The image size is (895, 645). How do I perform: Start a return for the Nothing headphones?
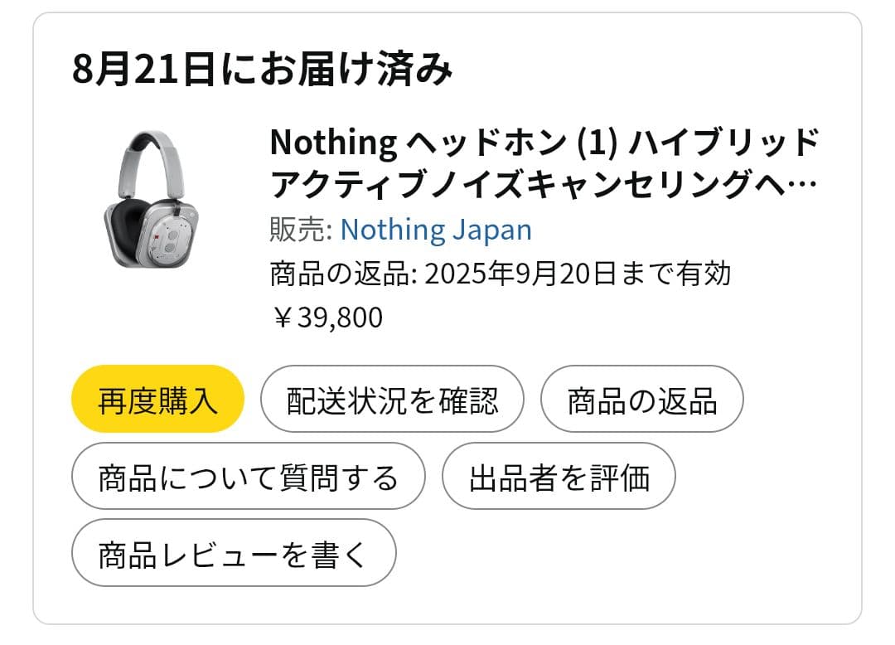click(642, 399)
